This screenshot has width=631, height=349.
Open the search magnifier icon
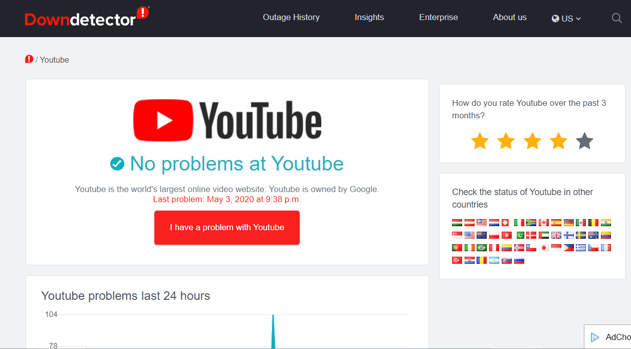click(x=617, y=18)
